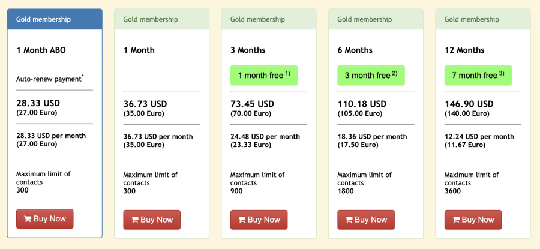This screenshot has height=249, width=540.
Task: Buy the 3 Months Gold membership
Action: point(259,220)
